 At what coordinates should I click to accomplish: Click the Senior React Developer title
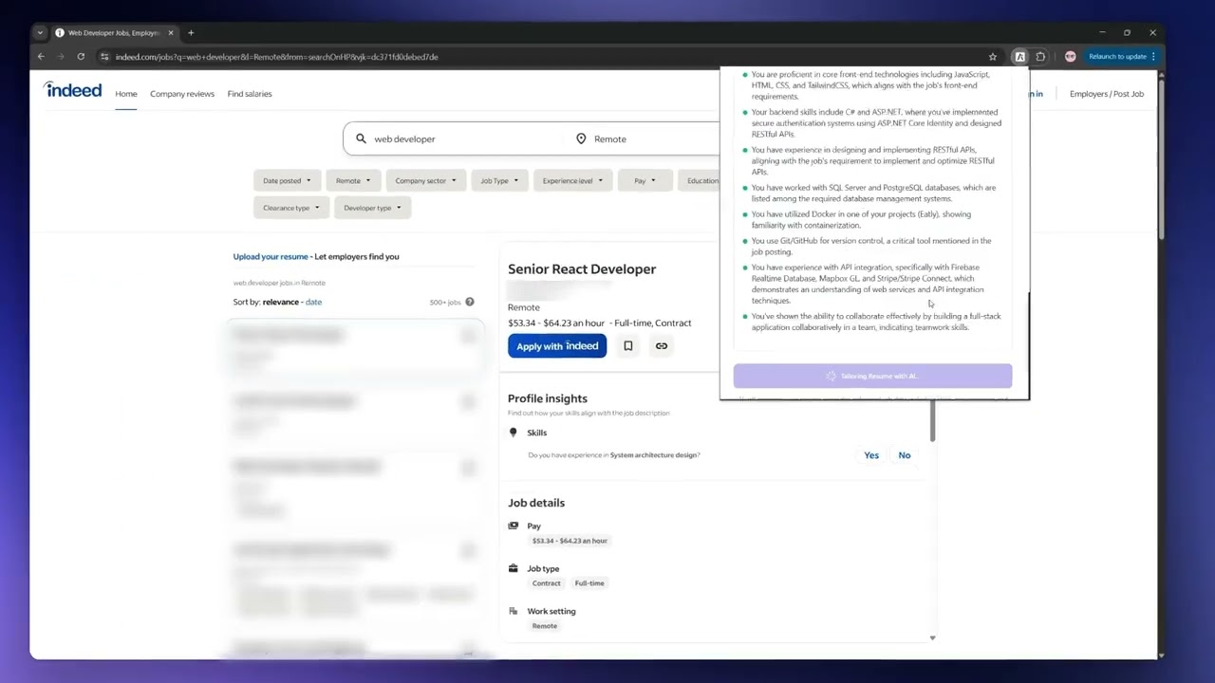(582, 269)
